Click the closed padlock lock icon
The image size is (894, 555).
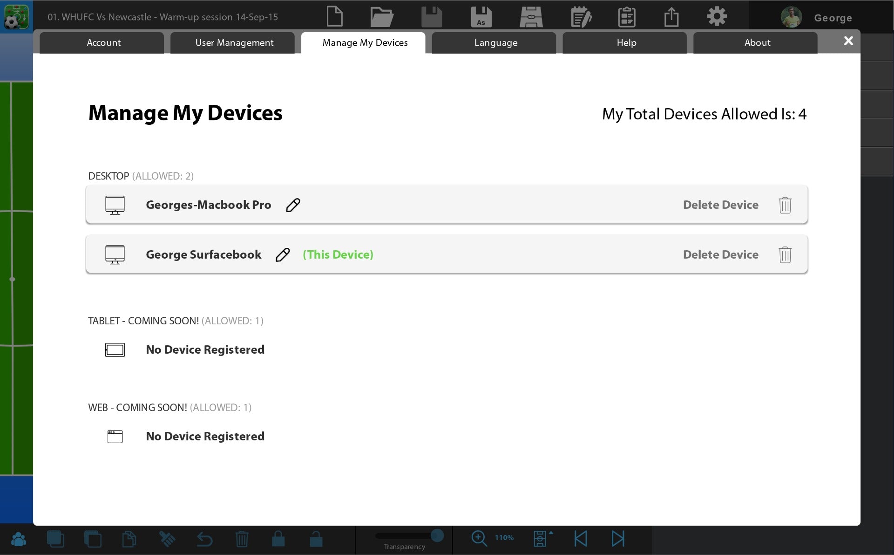coord(278,539)
